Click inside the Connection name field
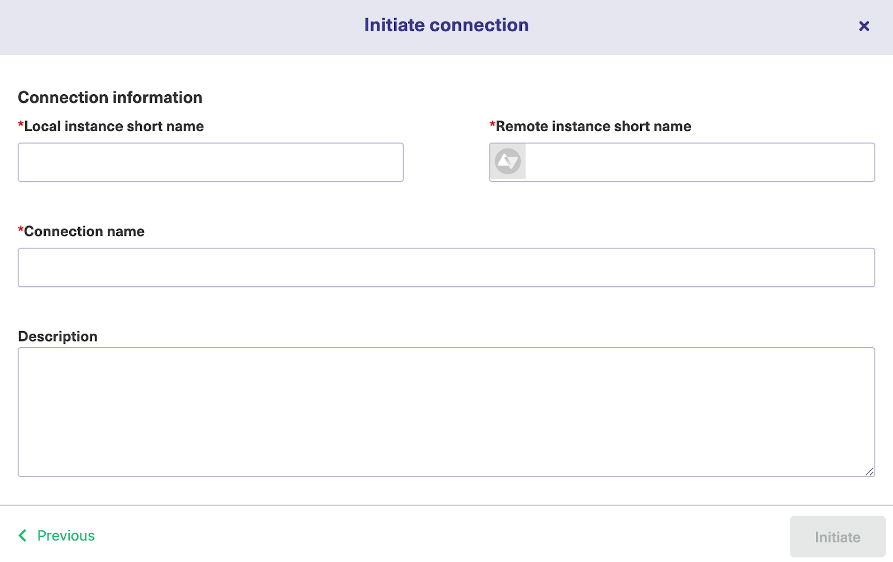Screen dimensions: 893x562 tap(446, 267)
